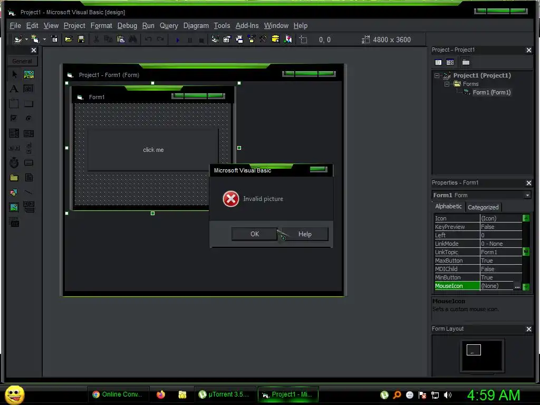
Task: Click View Code in the Project panel
Action: click(438, 62)
